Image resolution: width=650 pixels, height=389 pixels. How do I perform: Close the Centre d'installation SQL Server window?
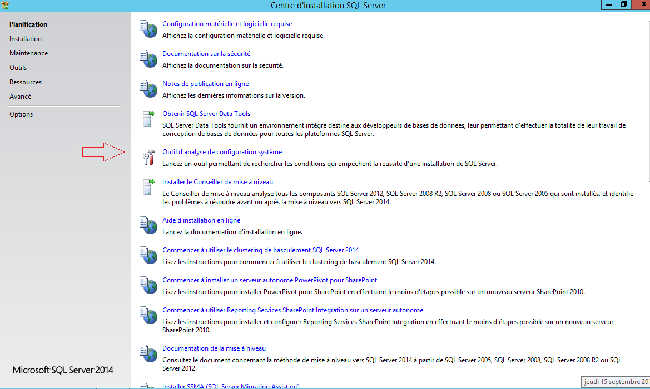[641, 4]
